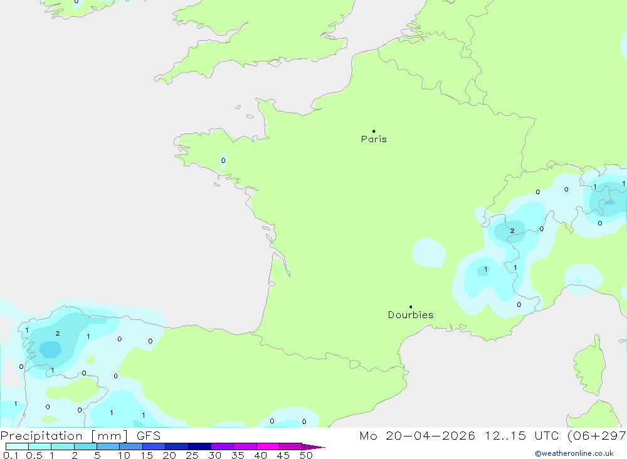Click the over-50 mm legend arrow tip
Viewport: 627px width, 459px height.
[x=313, y=447]
